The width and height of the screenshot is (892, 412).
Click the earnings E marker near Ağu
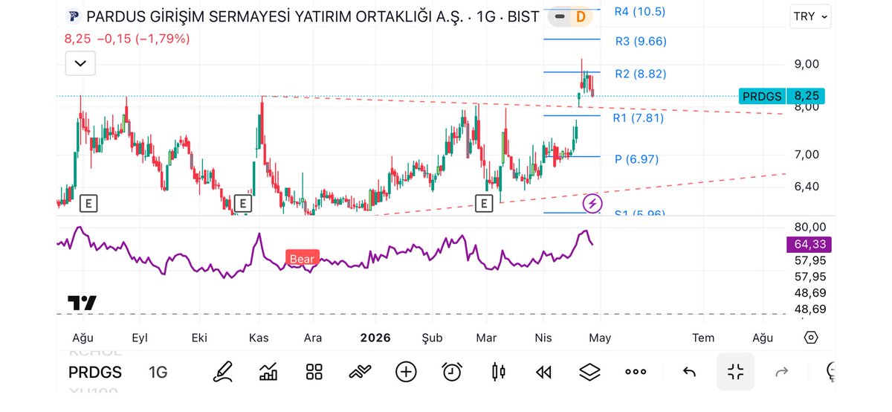click(89, 202)
